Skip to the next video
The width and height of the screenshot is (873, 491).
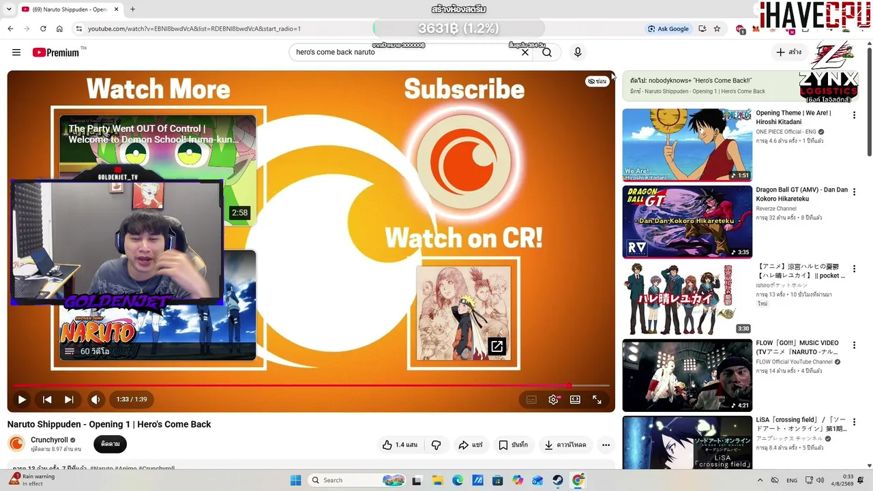pyautogui.click(x=69, y=400)
